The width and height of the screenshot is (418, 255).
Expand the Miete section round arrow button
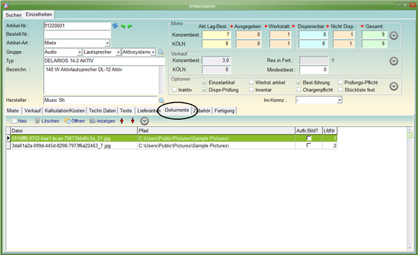click(x=394, y=35)
